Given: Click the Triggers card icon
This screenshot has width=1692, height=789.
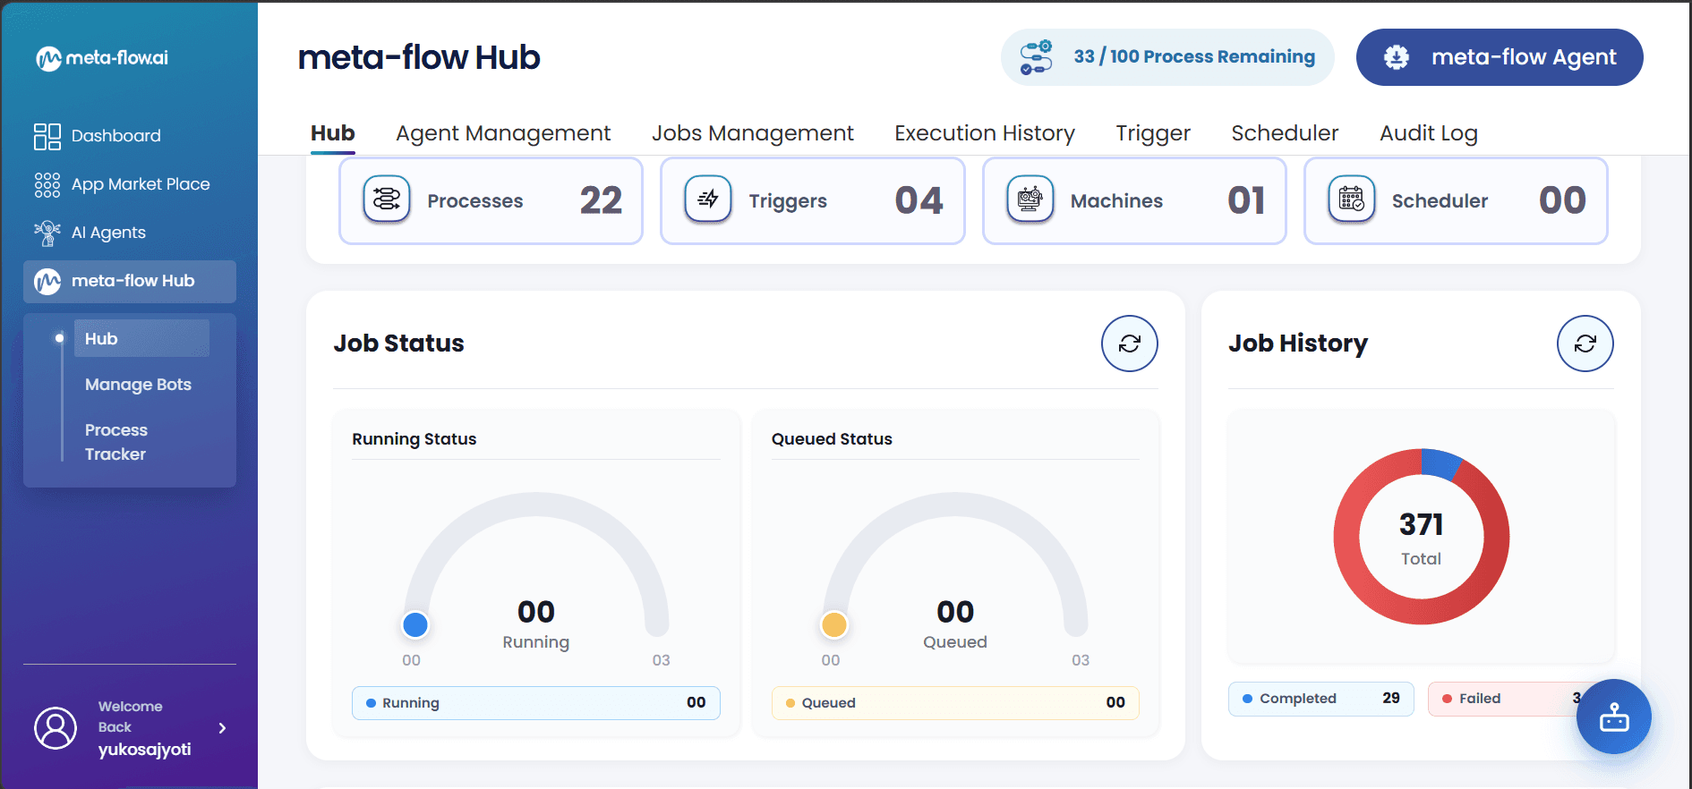Looking at the screenshot, I should [x=708, y=199].
